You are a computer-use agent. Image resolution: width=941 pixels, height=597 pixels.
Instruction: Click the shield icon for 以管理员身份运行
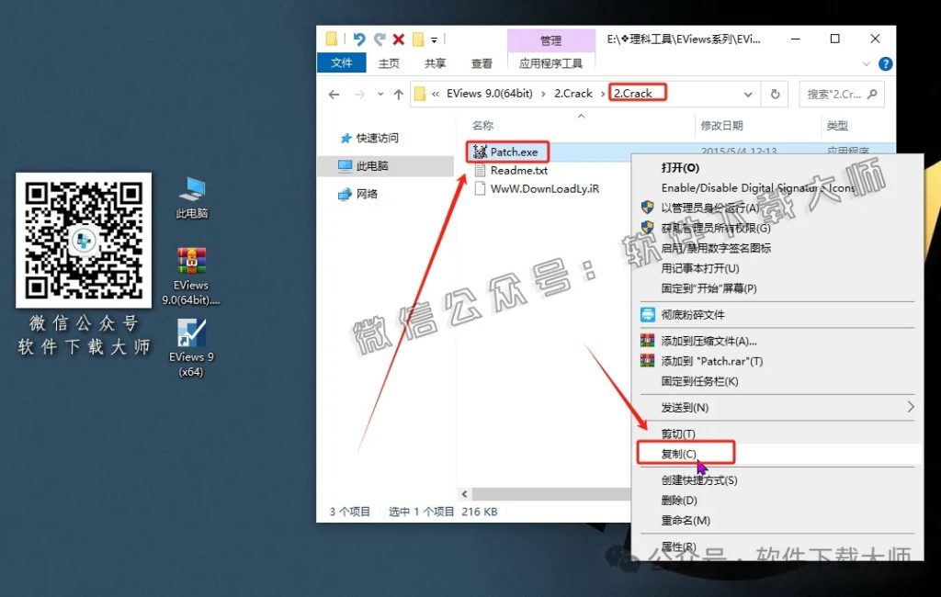coord(647,208)
